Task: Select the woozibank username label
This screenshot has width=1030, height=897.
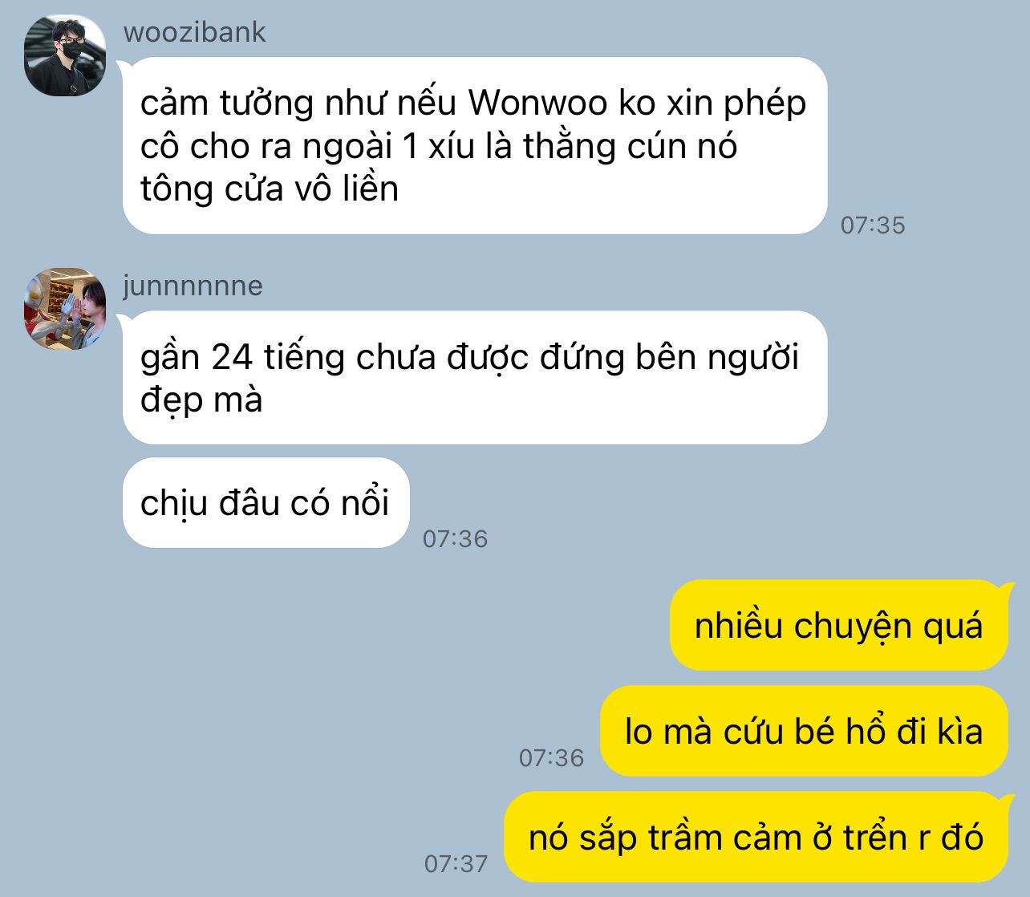Action: click(195, 32)
